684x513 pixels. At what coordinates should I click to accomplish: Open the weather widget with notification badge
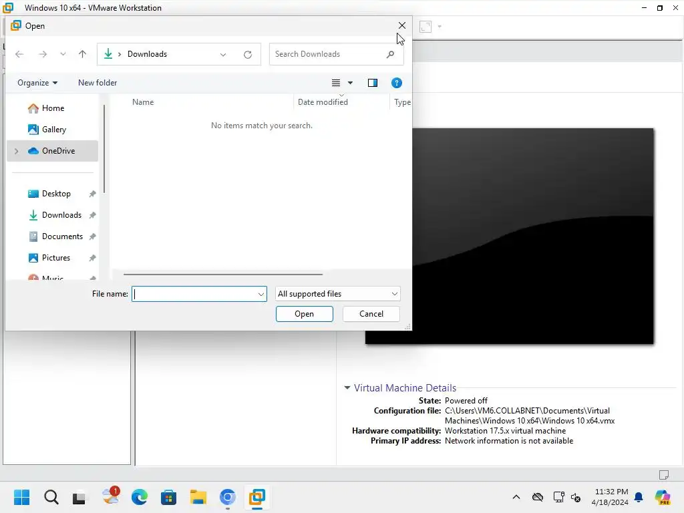click(110, 496)
